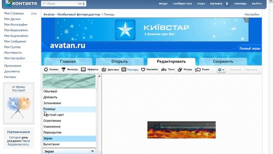
Task: Open Реклама in sidebar
Action: coord(10,77)
